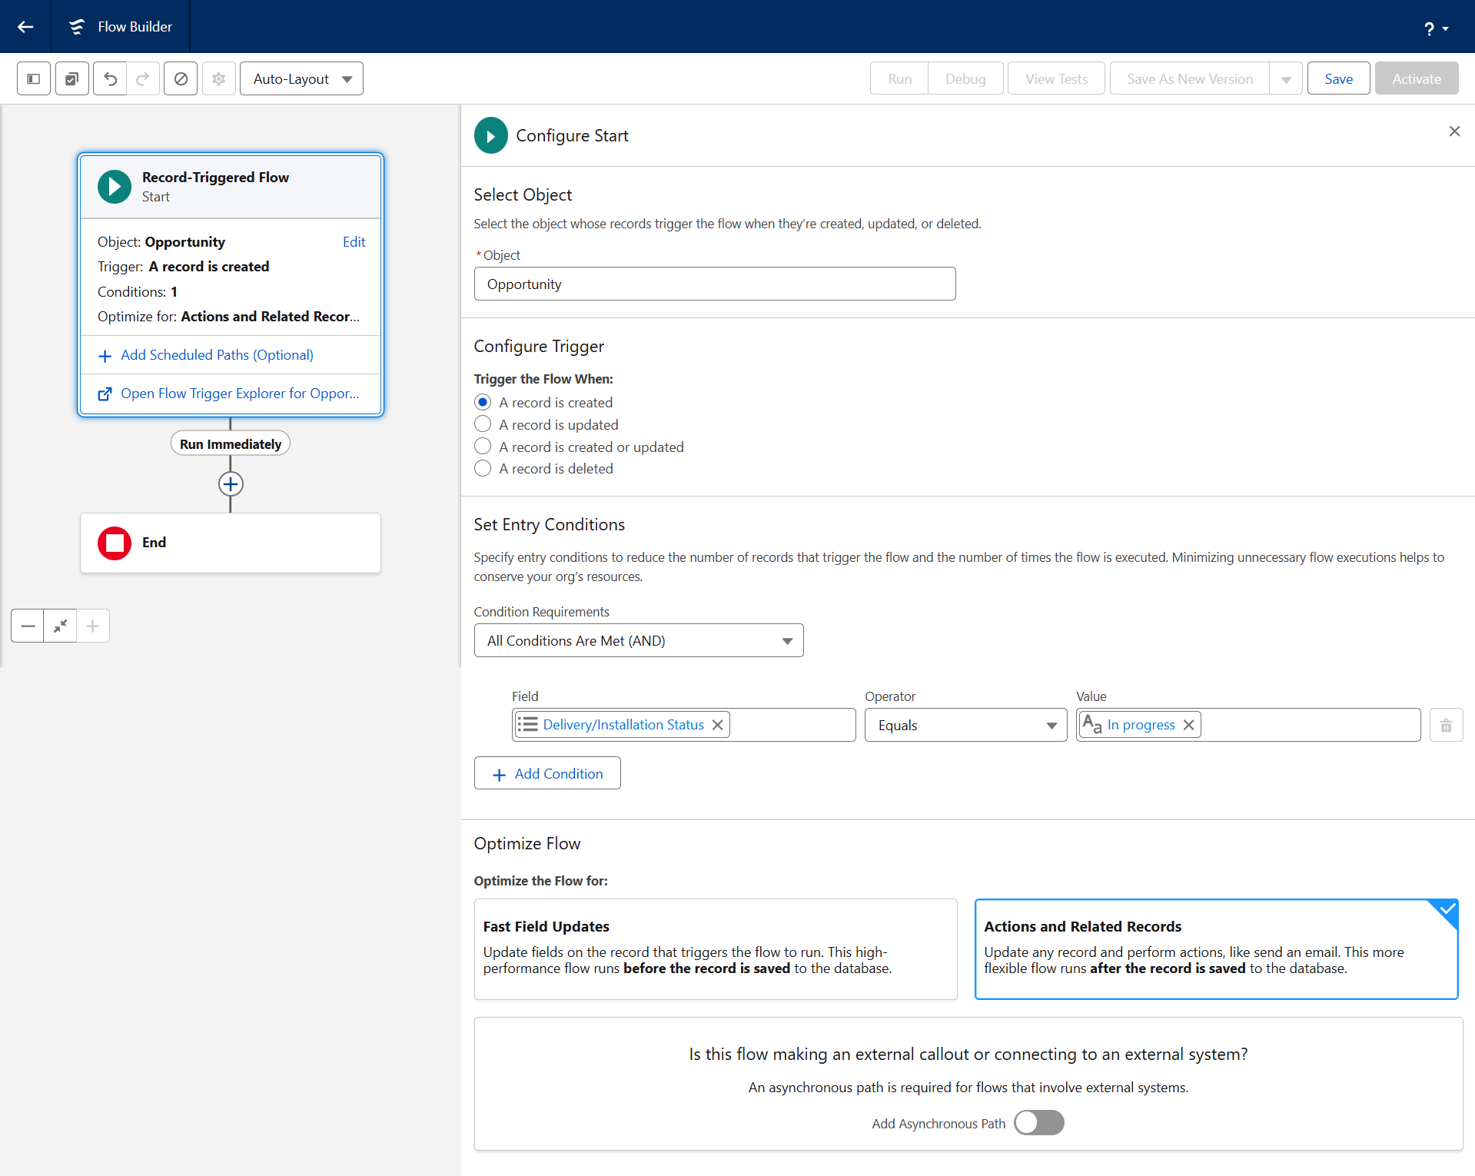The image size is (1475, 1176).
Task: Select the End element stop icon
Action: click(115, 543)
